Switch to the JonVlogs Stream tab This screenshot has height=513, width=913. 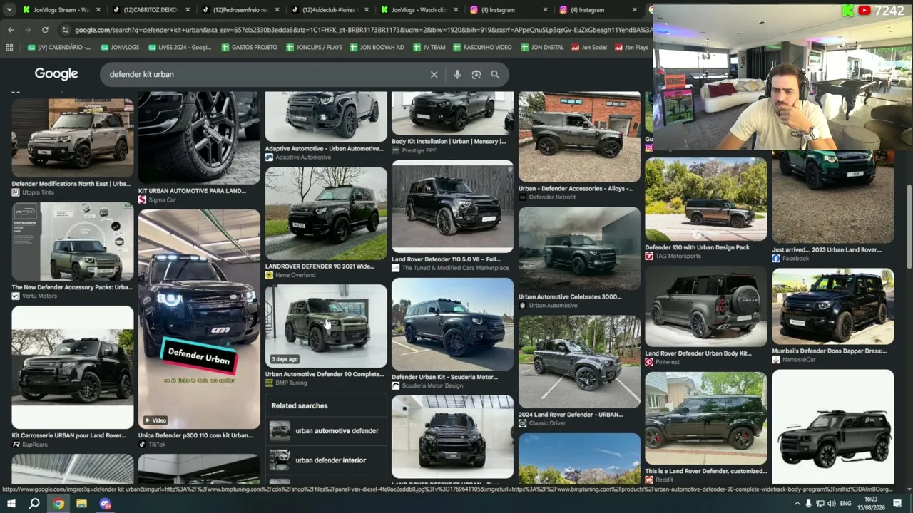tap(61, 10)
